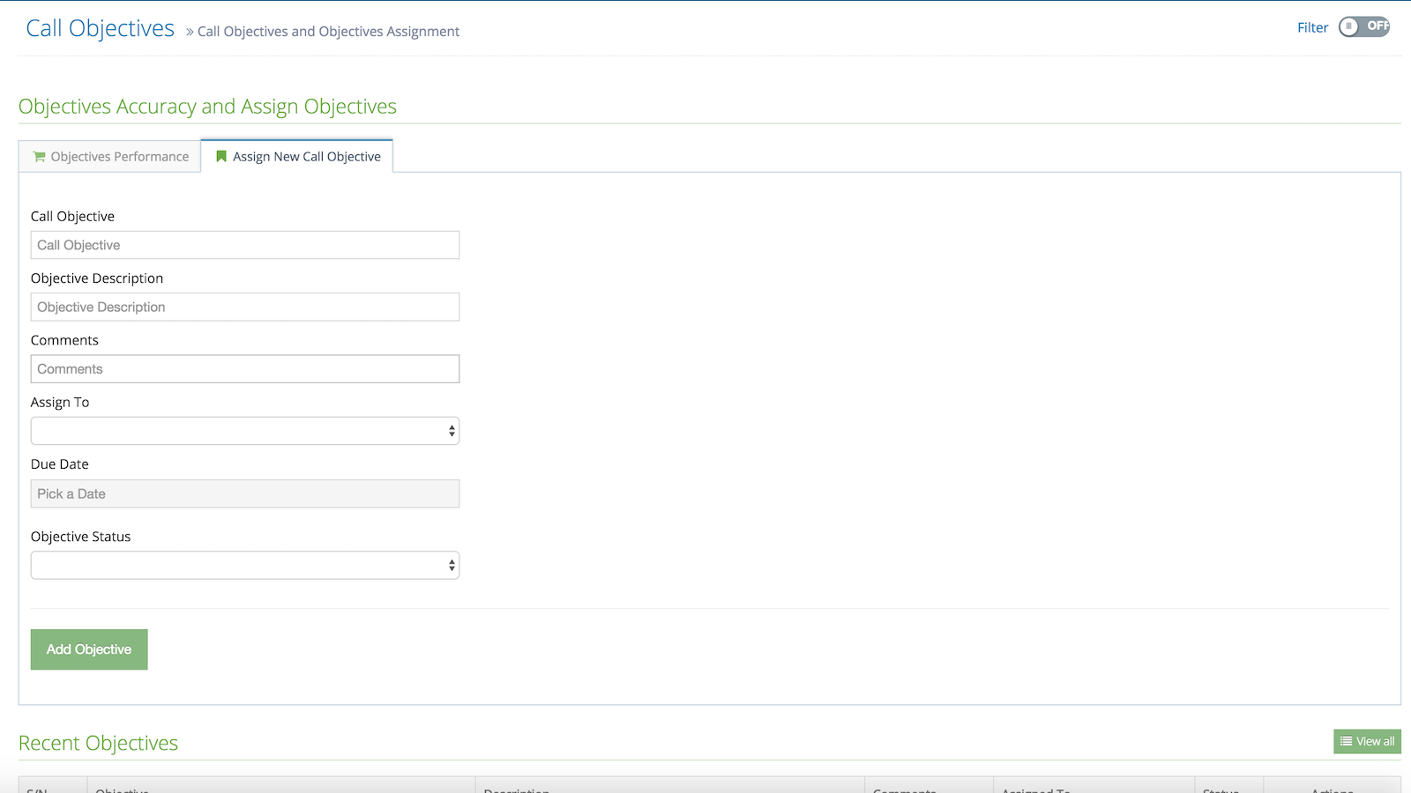Click the Objective Status field label
The image size is (1411, 793).
[x=80, y=536]
